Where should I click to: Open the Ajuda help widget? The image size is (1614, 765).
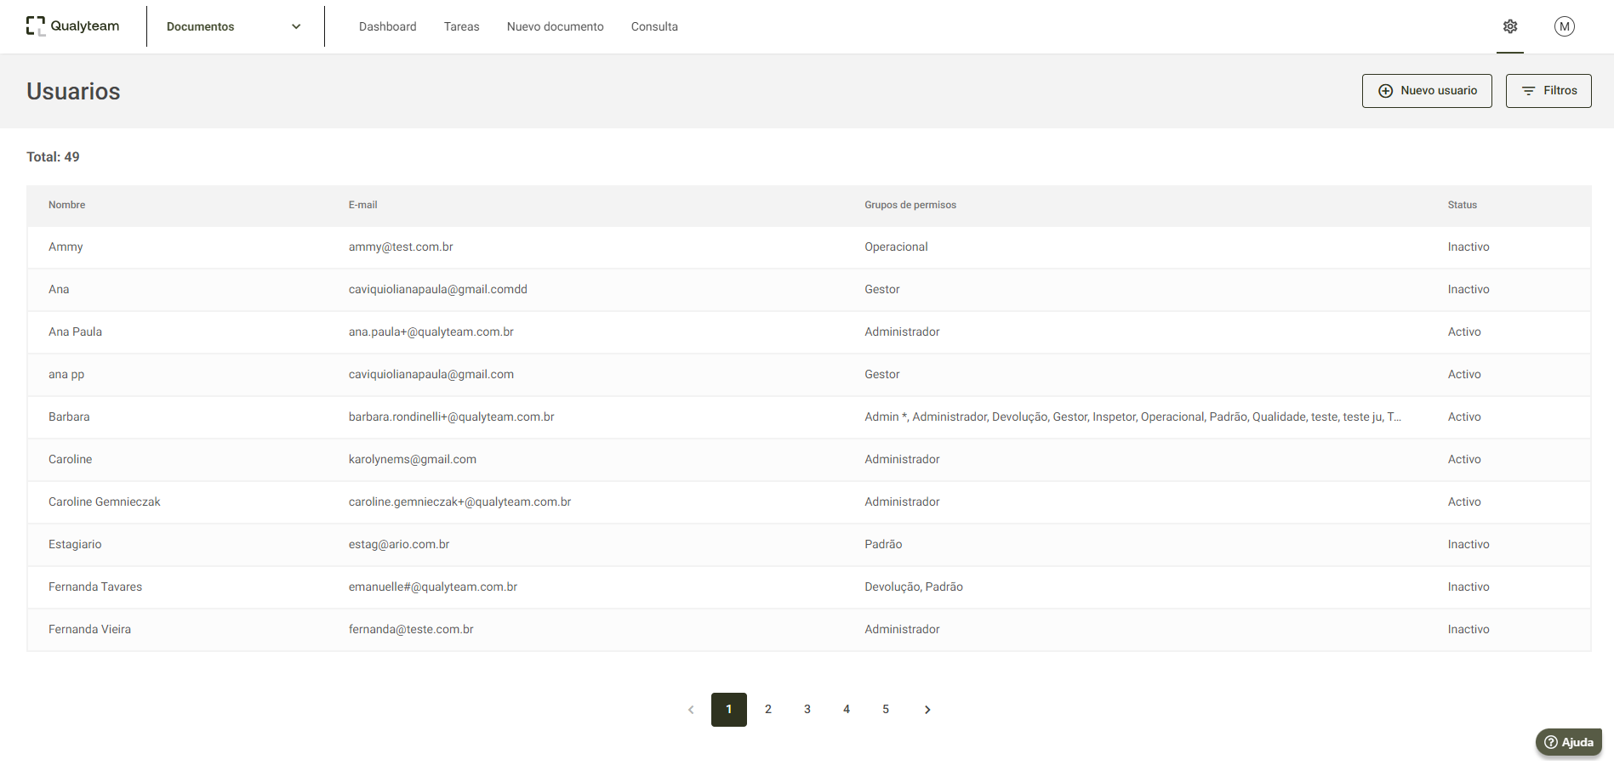pyautogui.click(x=1569, y=742)
